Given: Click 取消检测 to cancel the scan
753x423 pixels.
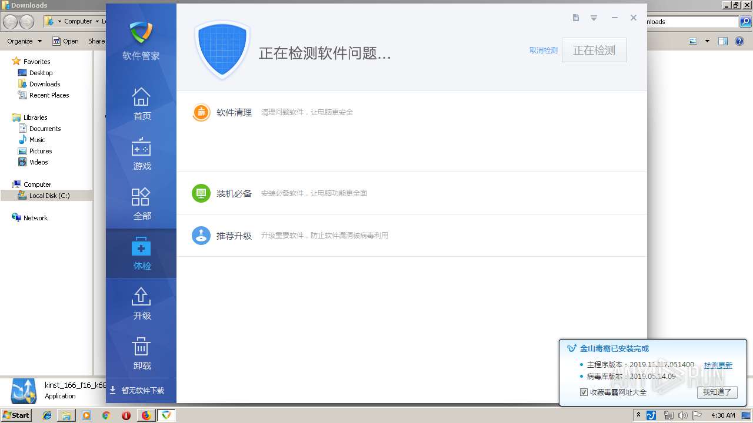Looking at the screenshot, I should (x=544, y=51).
